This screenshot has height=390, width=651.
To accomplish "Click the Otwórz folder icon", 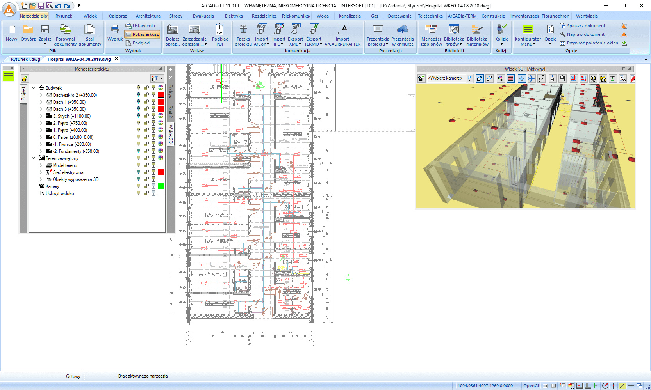I will tap(28, 29).
